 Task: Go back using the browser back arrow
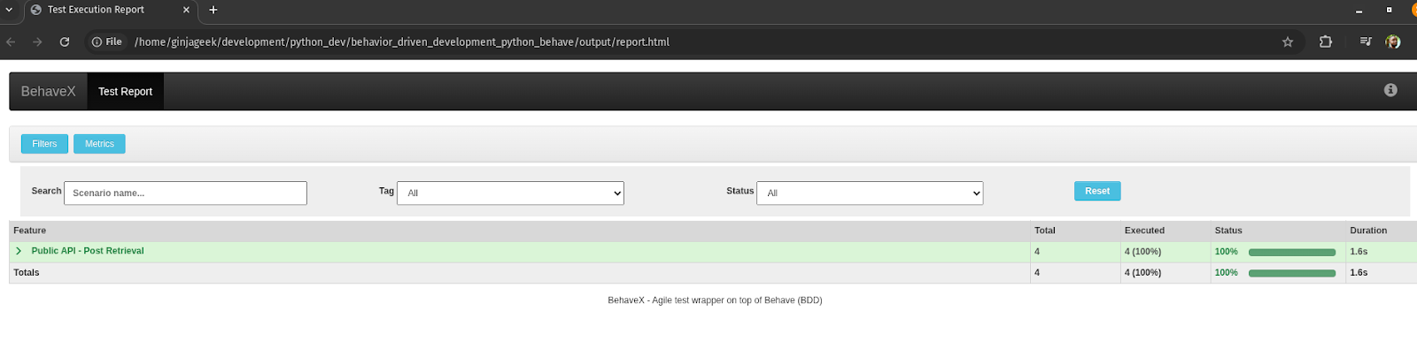tap(12, 42)
